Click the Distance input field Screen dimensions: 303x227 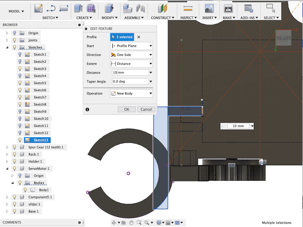pyautogui.click(x=130, y=72)
